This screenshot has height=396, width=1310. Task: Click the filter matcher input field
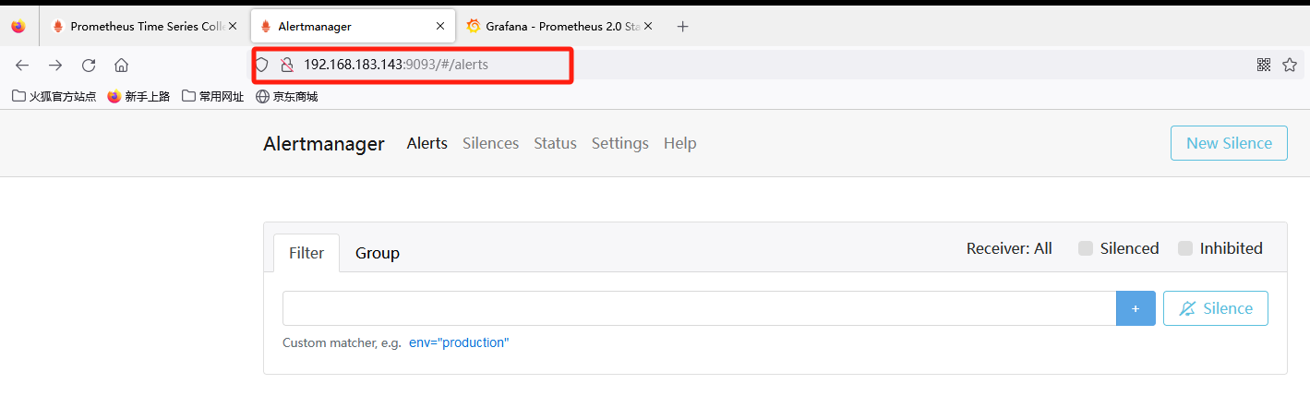click(700, 308)
